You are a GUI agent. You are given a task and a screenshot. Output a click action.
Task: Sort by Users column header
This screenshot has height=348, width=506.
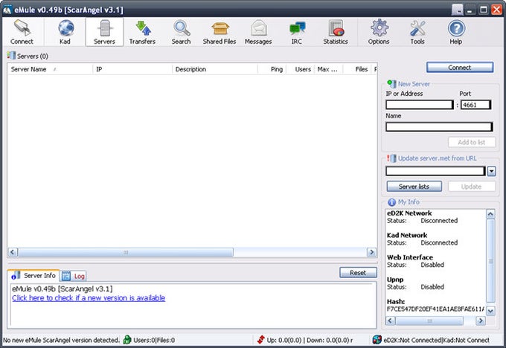300,69
